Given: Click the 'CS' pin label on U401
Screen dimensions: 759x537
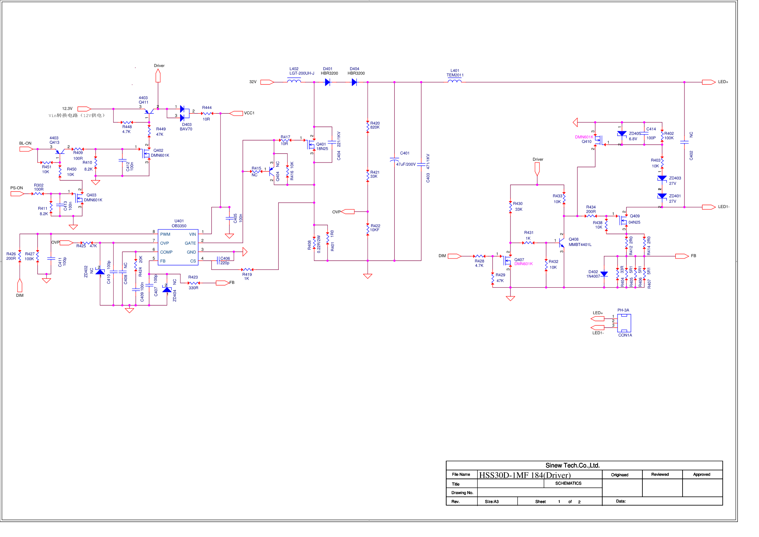Looking at the screenshot, I should click(x=193, y=261).
